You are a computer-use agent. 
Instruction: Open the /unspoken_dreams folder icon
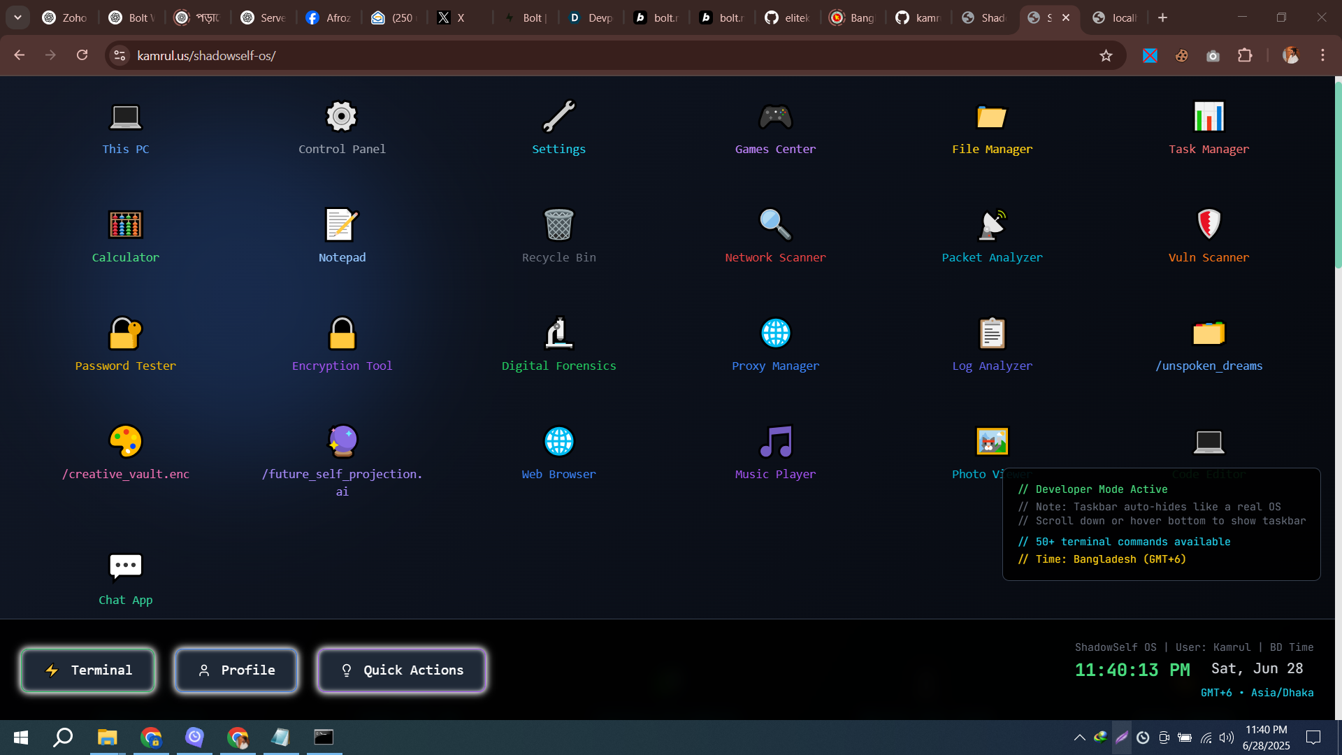tap(1208, 333)
